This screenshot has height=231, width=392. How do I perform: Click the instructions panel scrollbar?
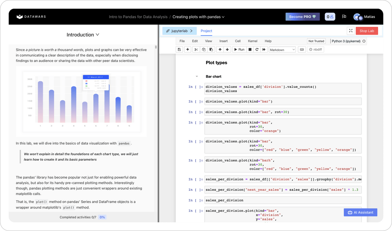[156, 47]
